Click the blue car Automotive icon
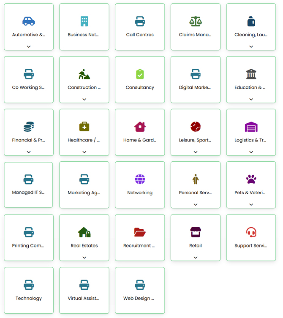Viewport: 283px width, 318px height. (29, 21)
